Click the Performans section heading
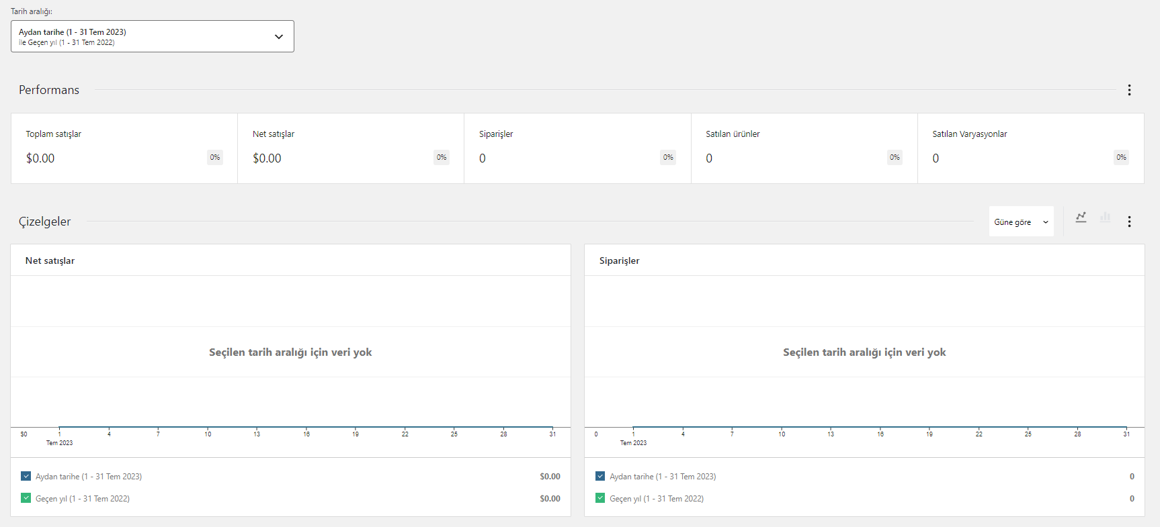 click(x=49, y=90)
